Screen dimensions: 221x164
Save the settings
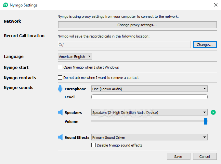pos(178,157)
